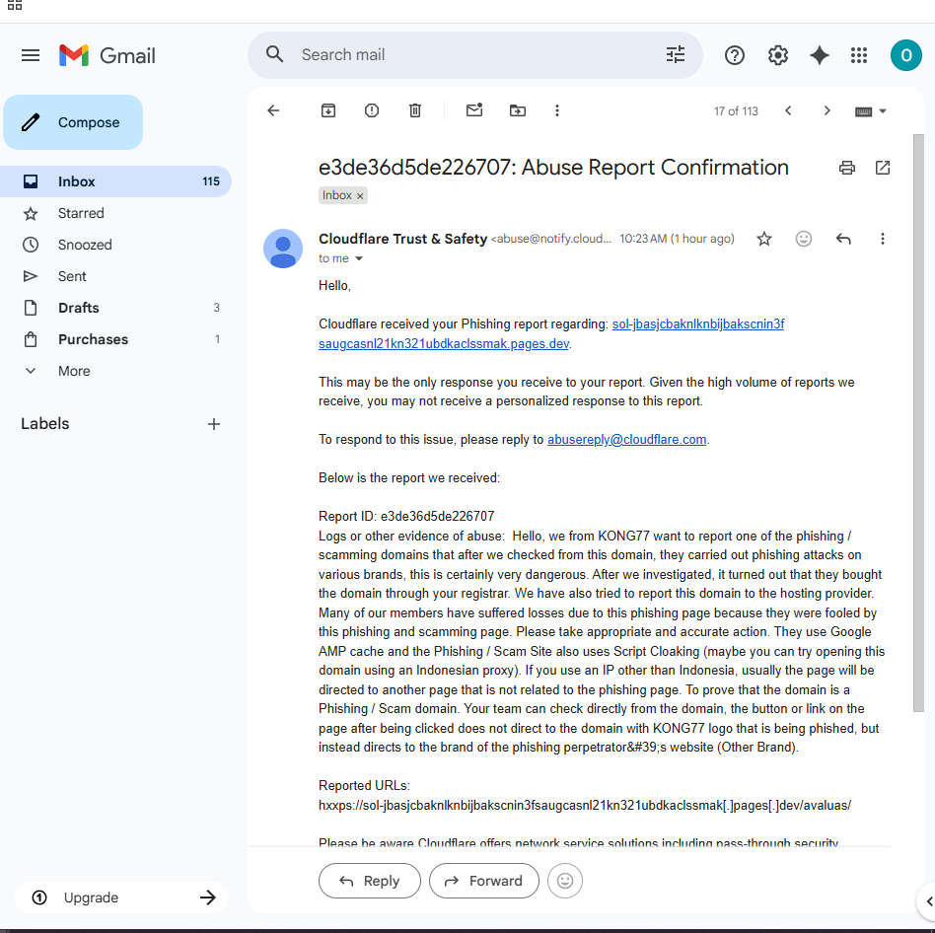This screenshot has width=935, height=933.
Task: Open the Google apps grid
Action: (x=859, y=55)
